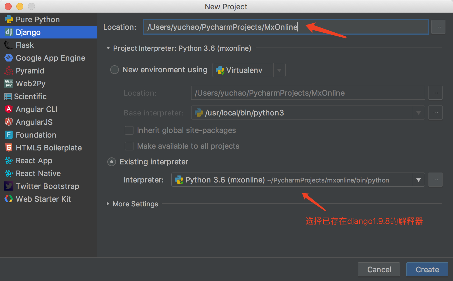The height and width of the screenshot is (281, 453).
Task: Open the existing Interpreter dropdown arrow
Action: pos(419,180)
